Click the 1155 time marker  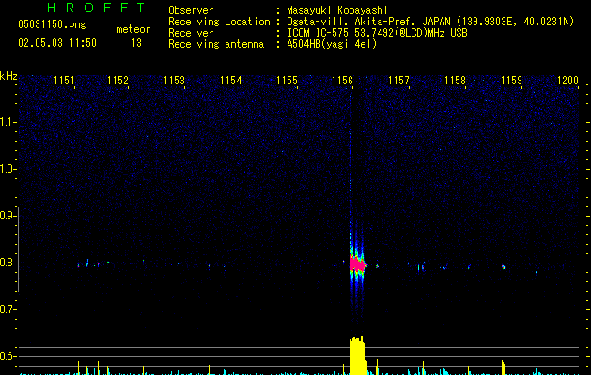coord(288,82)
